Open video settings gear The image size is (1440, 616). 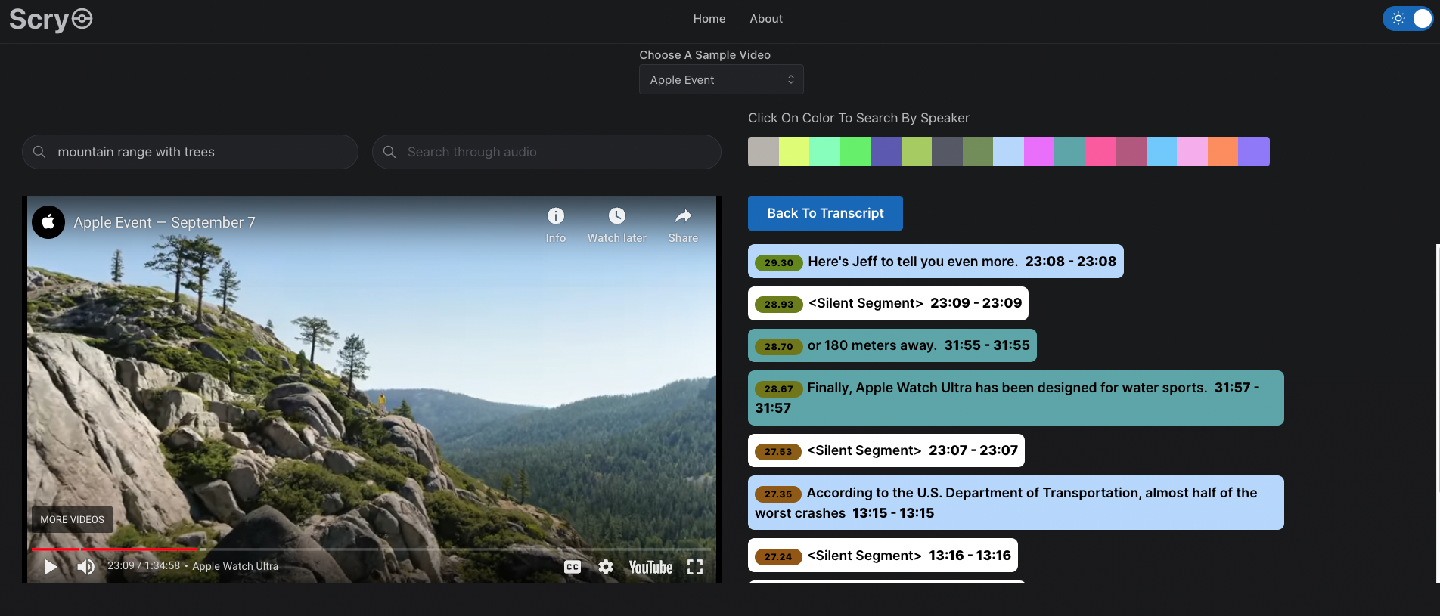[606, 567]
